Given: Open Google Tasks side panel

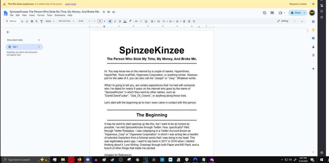Looking at the screenshot, I should (313, 38).
